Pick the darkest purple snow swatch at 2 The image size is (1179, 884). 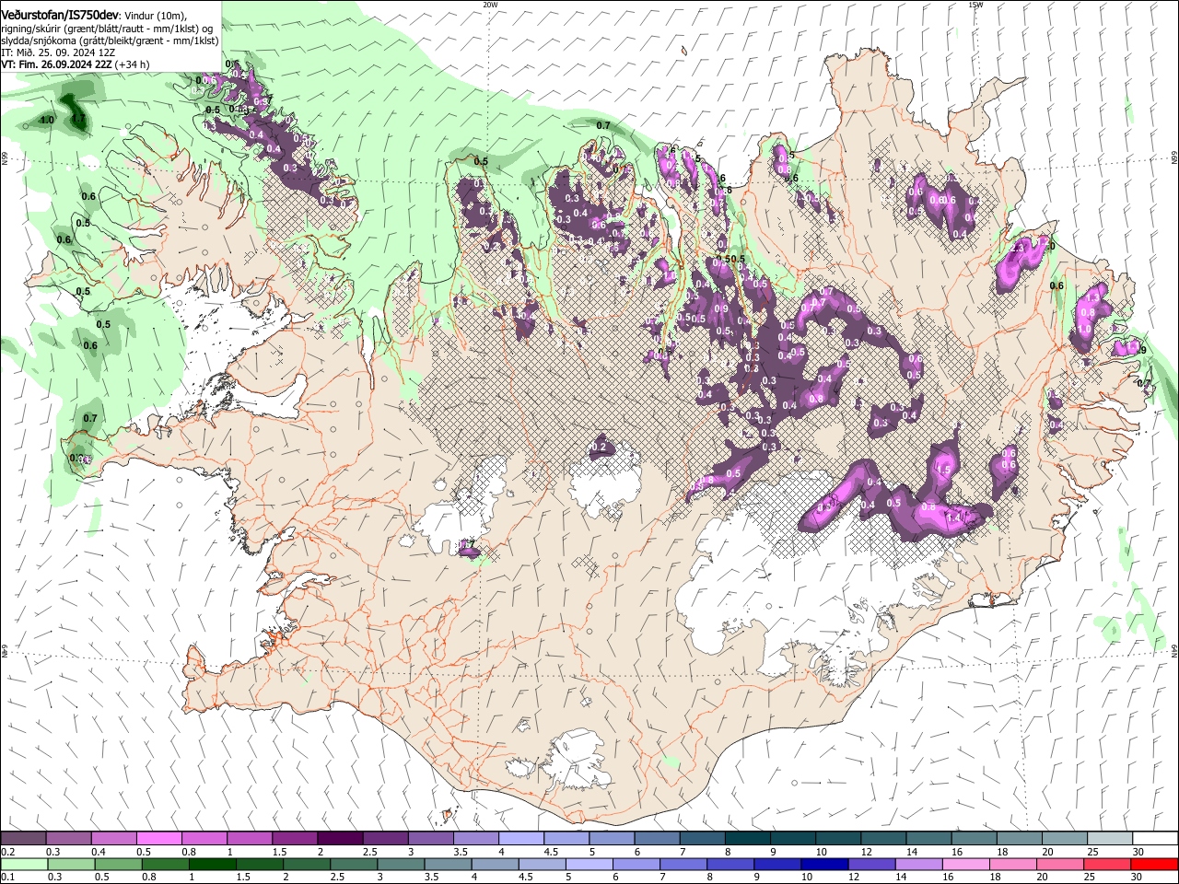(339, 839)
